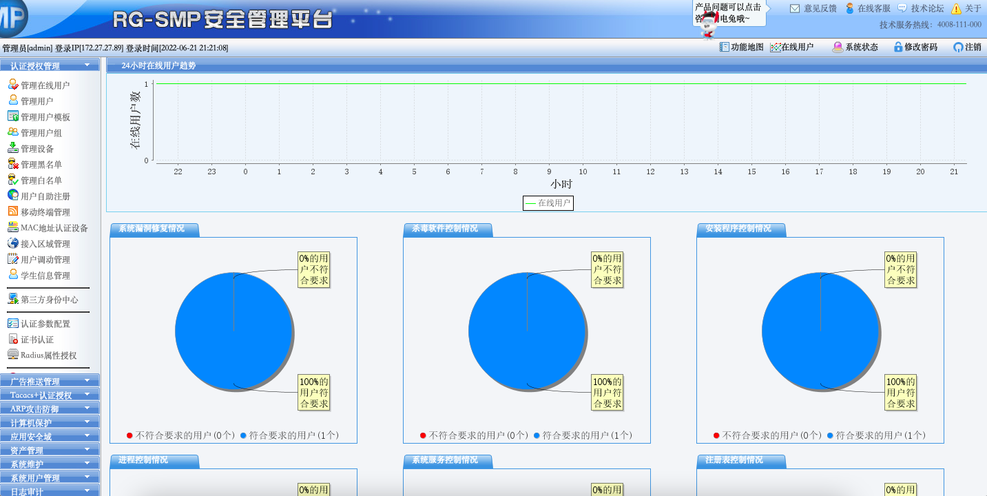Expand the 广告推送管理 section
987x496 pixels.
coord(50,381)
